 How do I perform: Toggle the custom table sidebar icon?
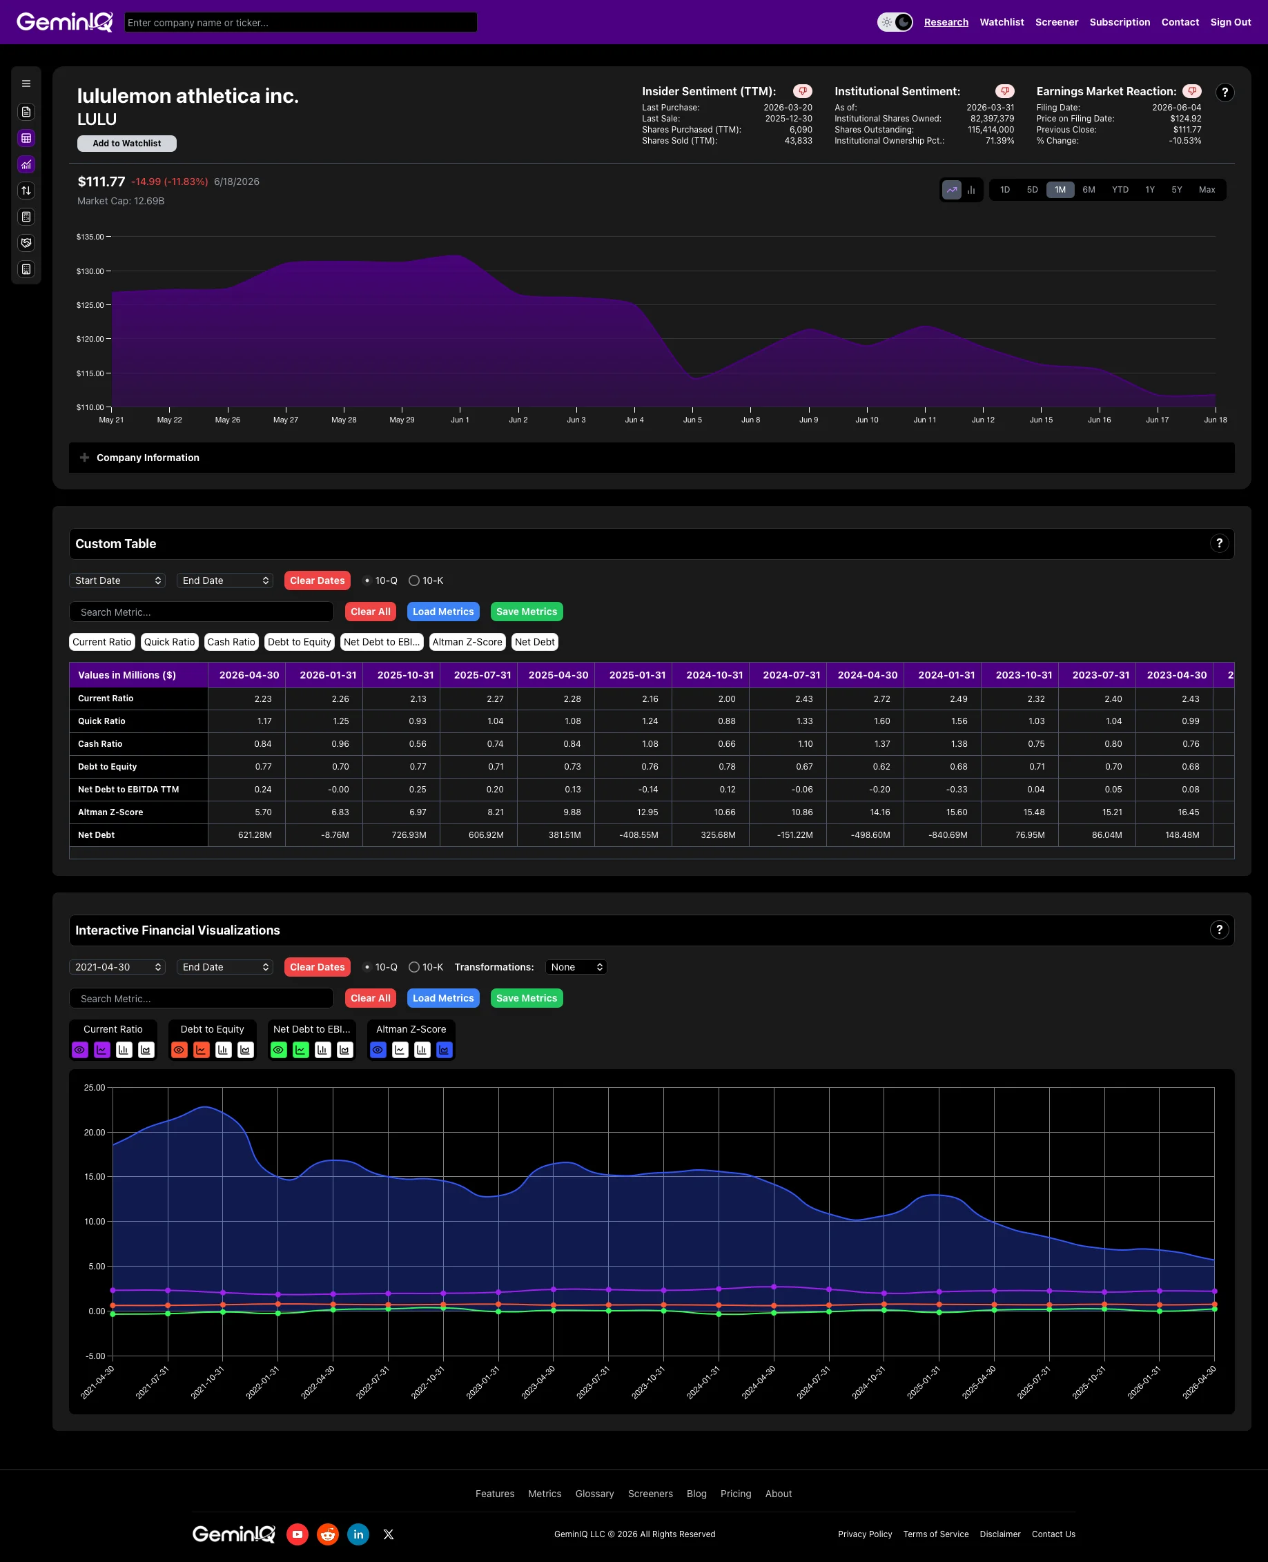(x=26, y=138)
